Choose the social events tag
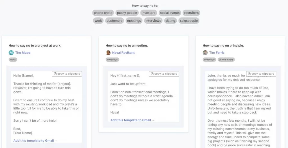The image size is (288, 148). (x=170, y=13)
